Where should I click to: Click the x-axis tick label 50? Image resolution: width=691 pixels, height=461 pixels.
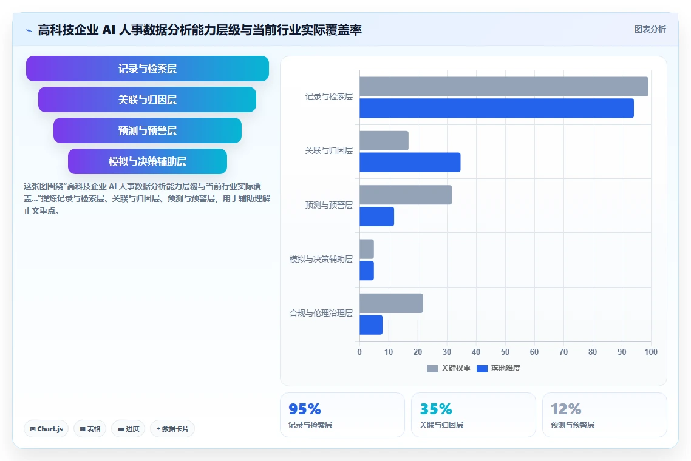pos(505,352)
